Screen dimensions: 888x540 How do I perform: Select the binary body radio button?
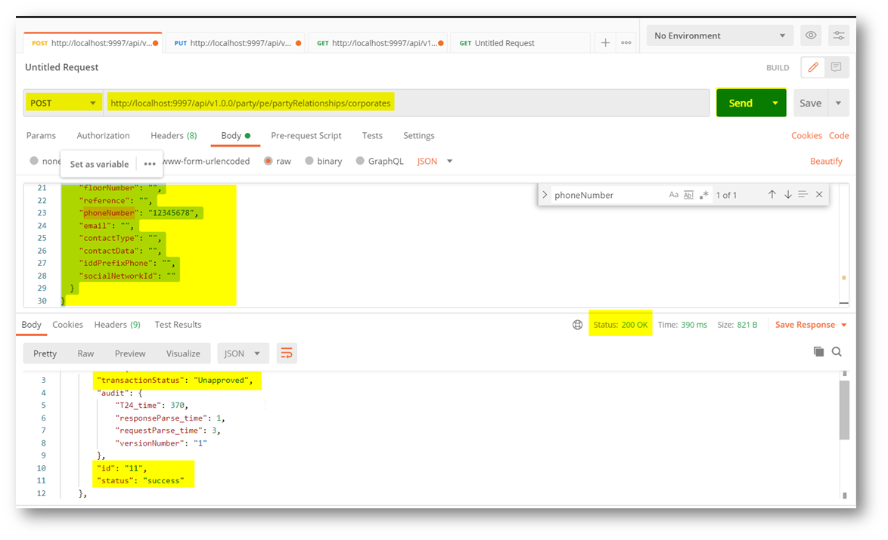click(x=309, y=162)
